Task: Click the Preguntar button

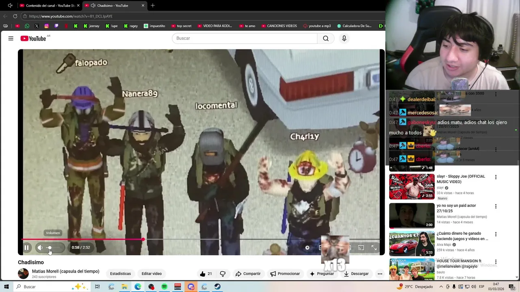Action: click(x=322, y=274)
